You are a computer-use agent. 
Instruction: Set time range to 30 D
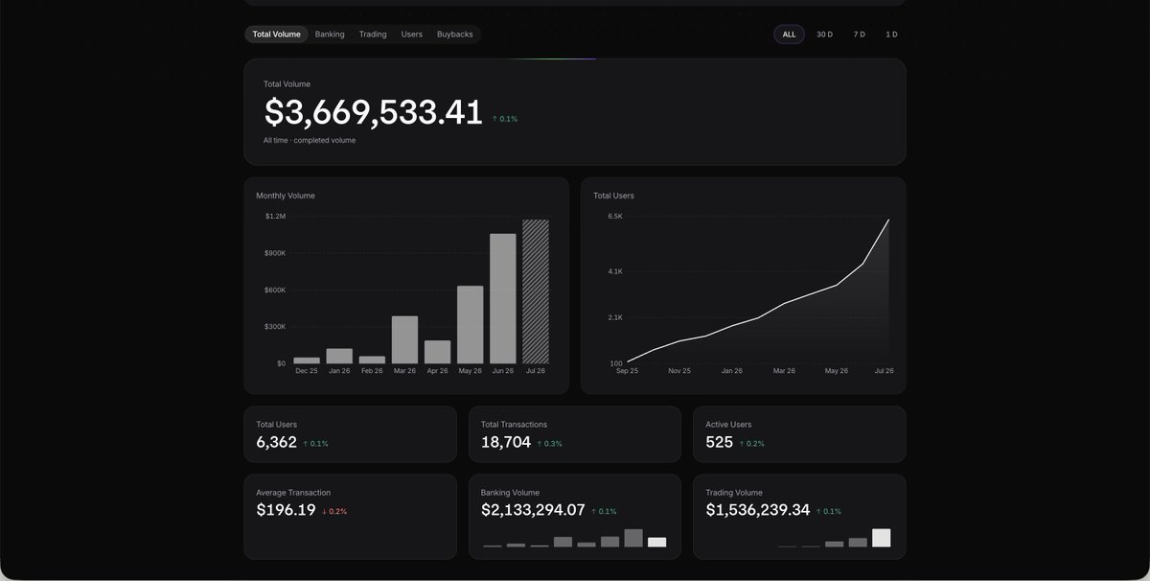click(x=824, y=35)
